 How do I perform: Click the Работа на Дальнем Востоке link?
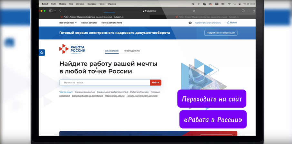[x=142, y=96]
